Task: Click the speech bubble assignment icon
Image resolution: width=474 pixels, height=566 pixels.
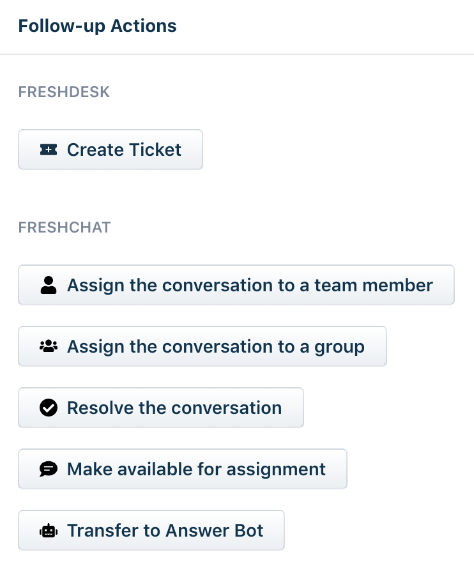Action: 48,469
